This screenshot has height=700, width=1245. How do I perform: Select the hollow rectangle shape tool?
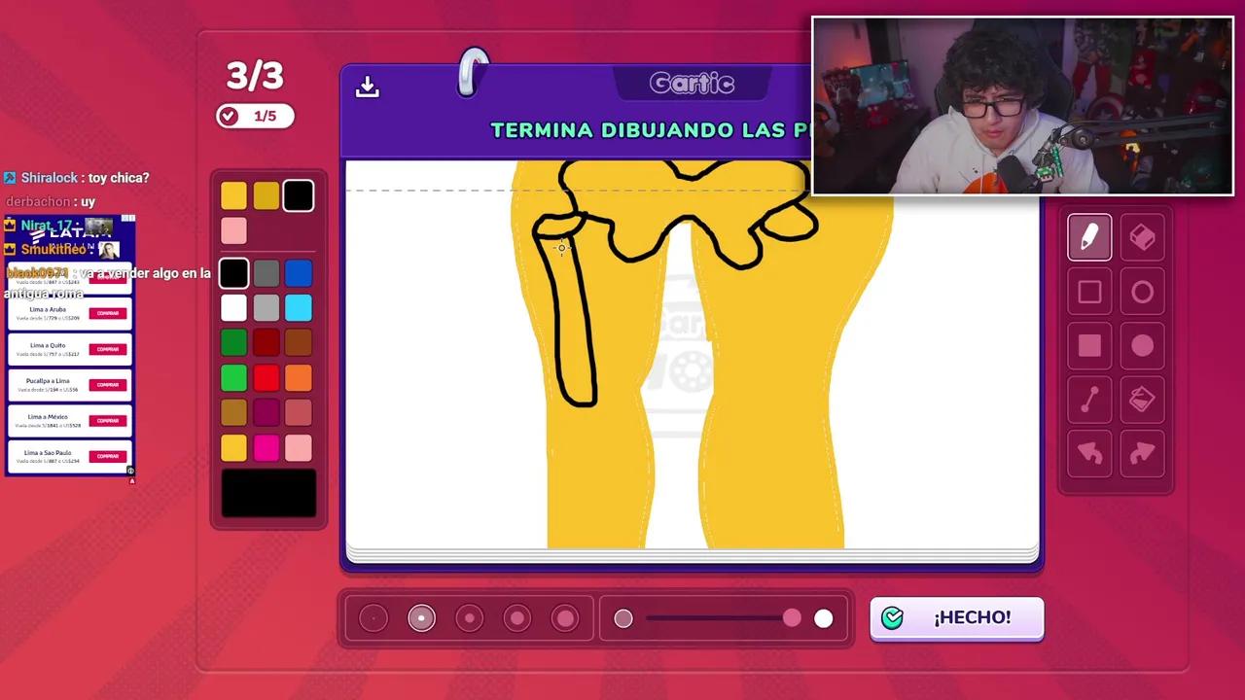(1089, 292)
